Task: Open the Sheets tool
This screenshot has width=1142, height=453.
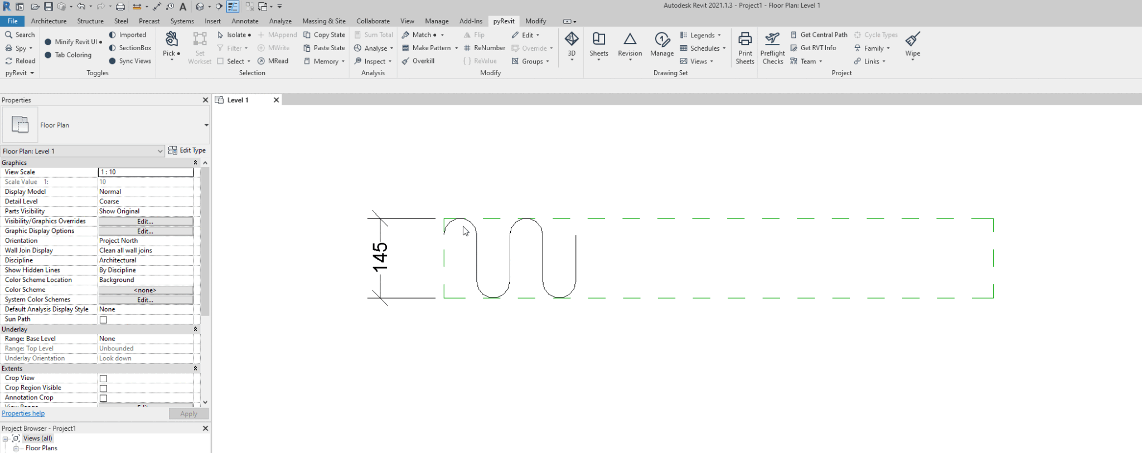Action: coord(599,45)
